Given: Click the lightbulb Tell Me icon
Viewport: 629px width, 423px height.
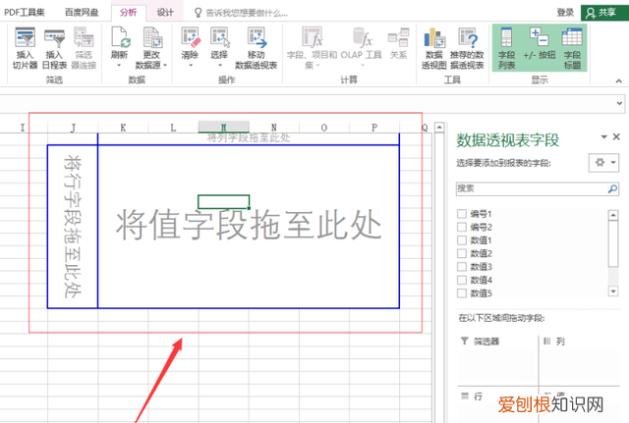Looking at the screenshot, I should [198, 13].
